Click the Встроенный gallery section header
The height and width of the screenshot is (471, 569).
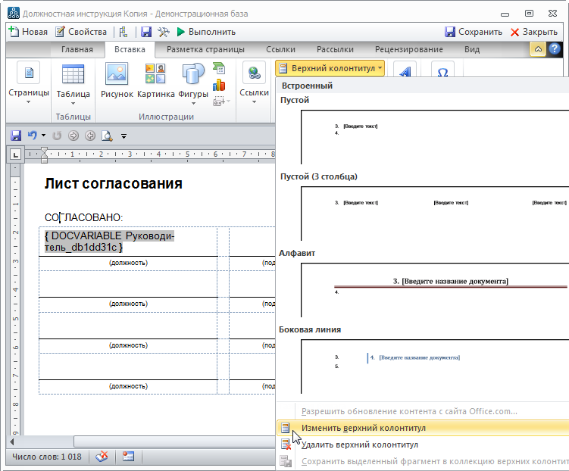pyautogui.click(x=307, y=86)
